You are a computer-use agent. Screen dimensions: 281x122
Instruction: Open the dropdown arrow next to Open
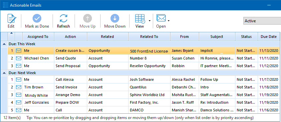click(169, 21)
